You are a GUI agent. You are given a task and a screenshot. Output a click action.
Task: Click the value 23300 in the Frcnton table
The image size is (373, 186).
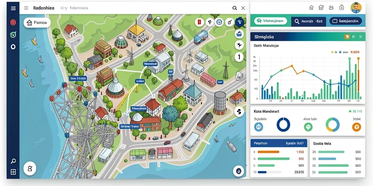click(299, 172)
